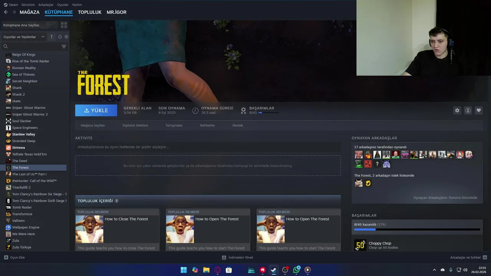Image resolution: width=491 pixels, height=276 pixels.
Task: Click library search field
Action: tap(31, 46)
